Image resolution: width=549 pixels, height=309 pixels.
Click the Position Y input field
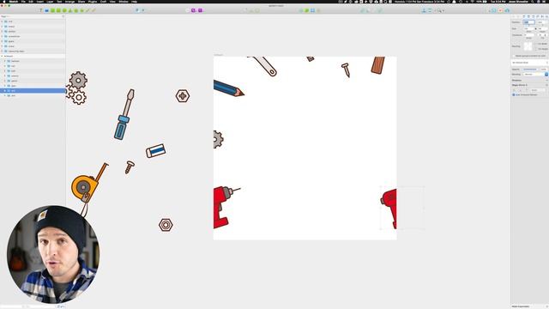541,22
